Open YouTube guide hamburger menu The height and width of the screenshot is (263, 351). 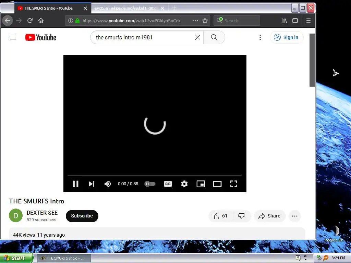tap(13, 37)
